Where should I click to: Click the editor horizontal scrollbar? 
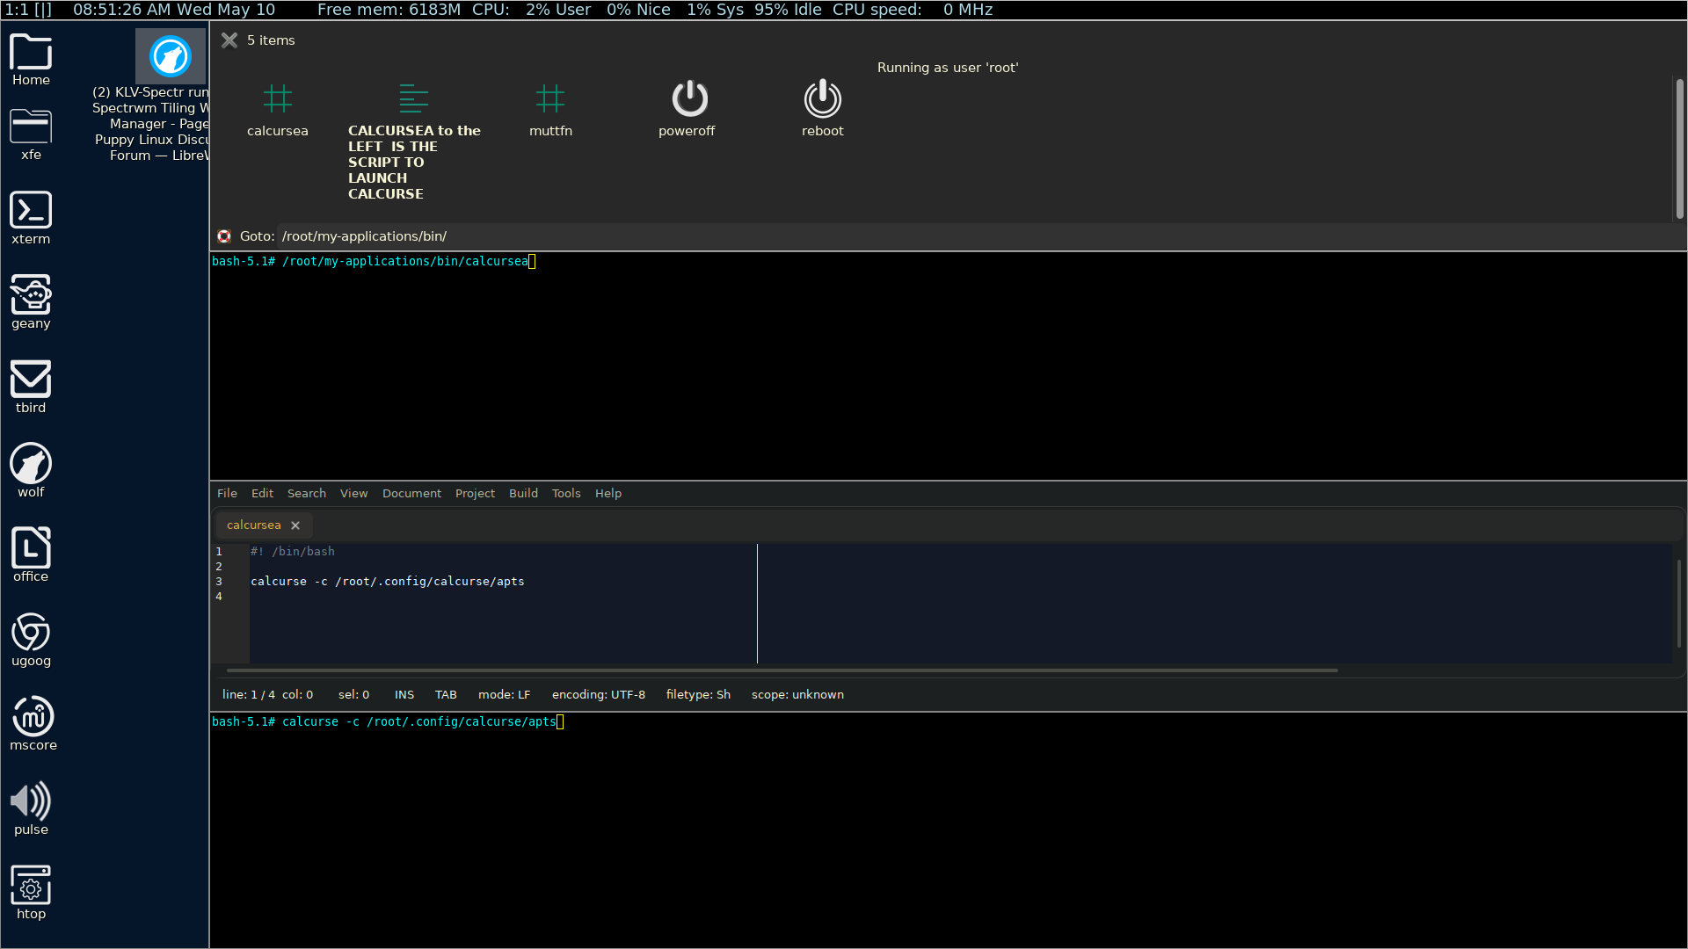[x=782, y=670]
